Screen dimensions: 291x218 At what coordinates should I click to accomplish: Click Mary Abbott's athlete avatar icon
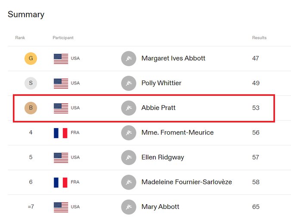[129, 207]
